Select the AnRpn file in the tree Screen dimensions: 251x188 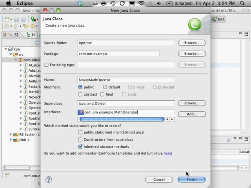35,81
